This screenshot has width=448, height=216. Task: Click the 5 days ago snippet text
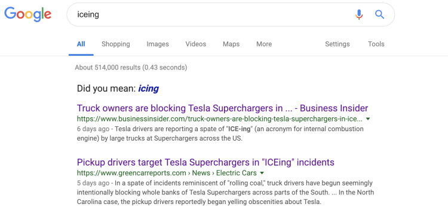click(93, 183)
